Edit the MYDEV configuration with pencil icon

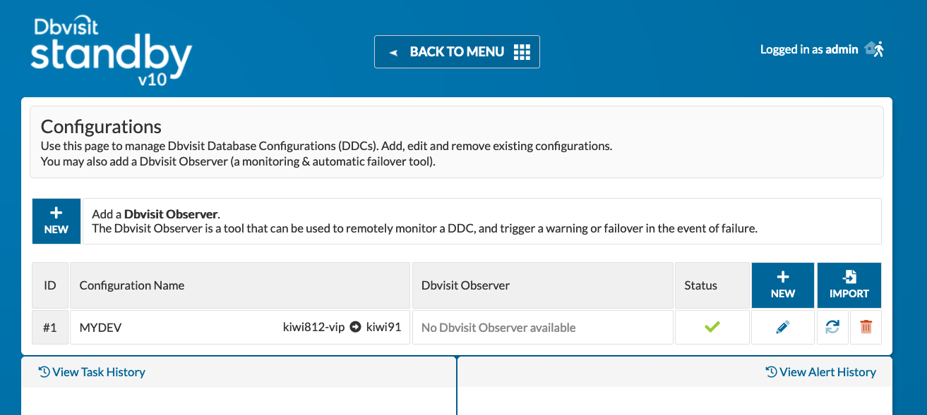(783, 327)
